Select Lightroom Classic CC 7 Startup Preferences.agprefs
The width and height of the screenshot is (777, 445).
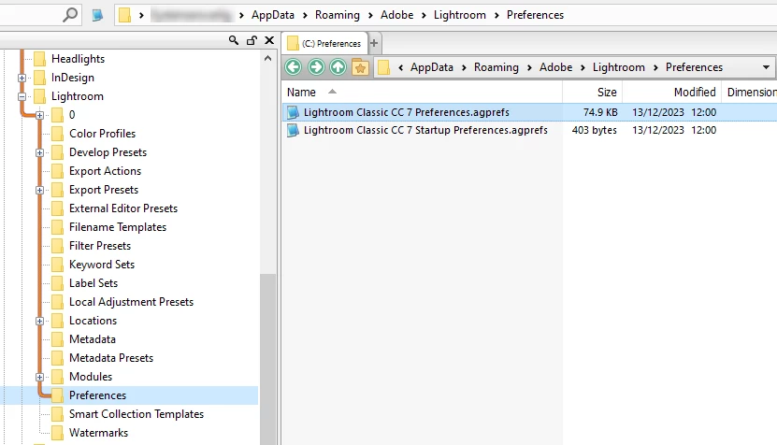click(x=425, y=130)
